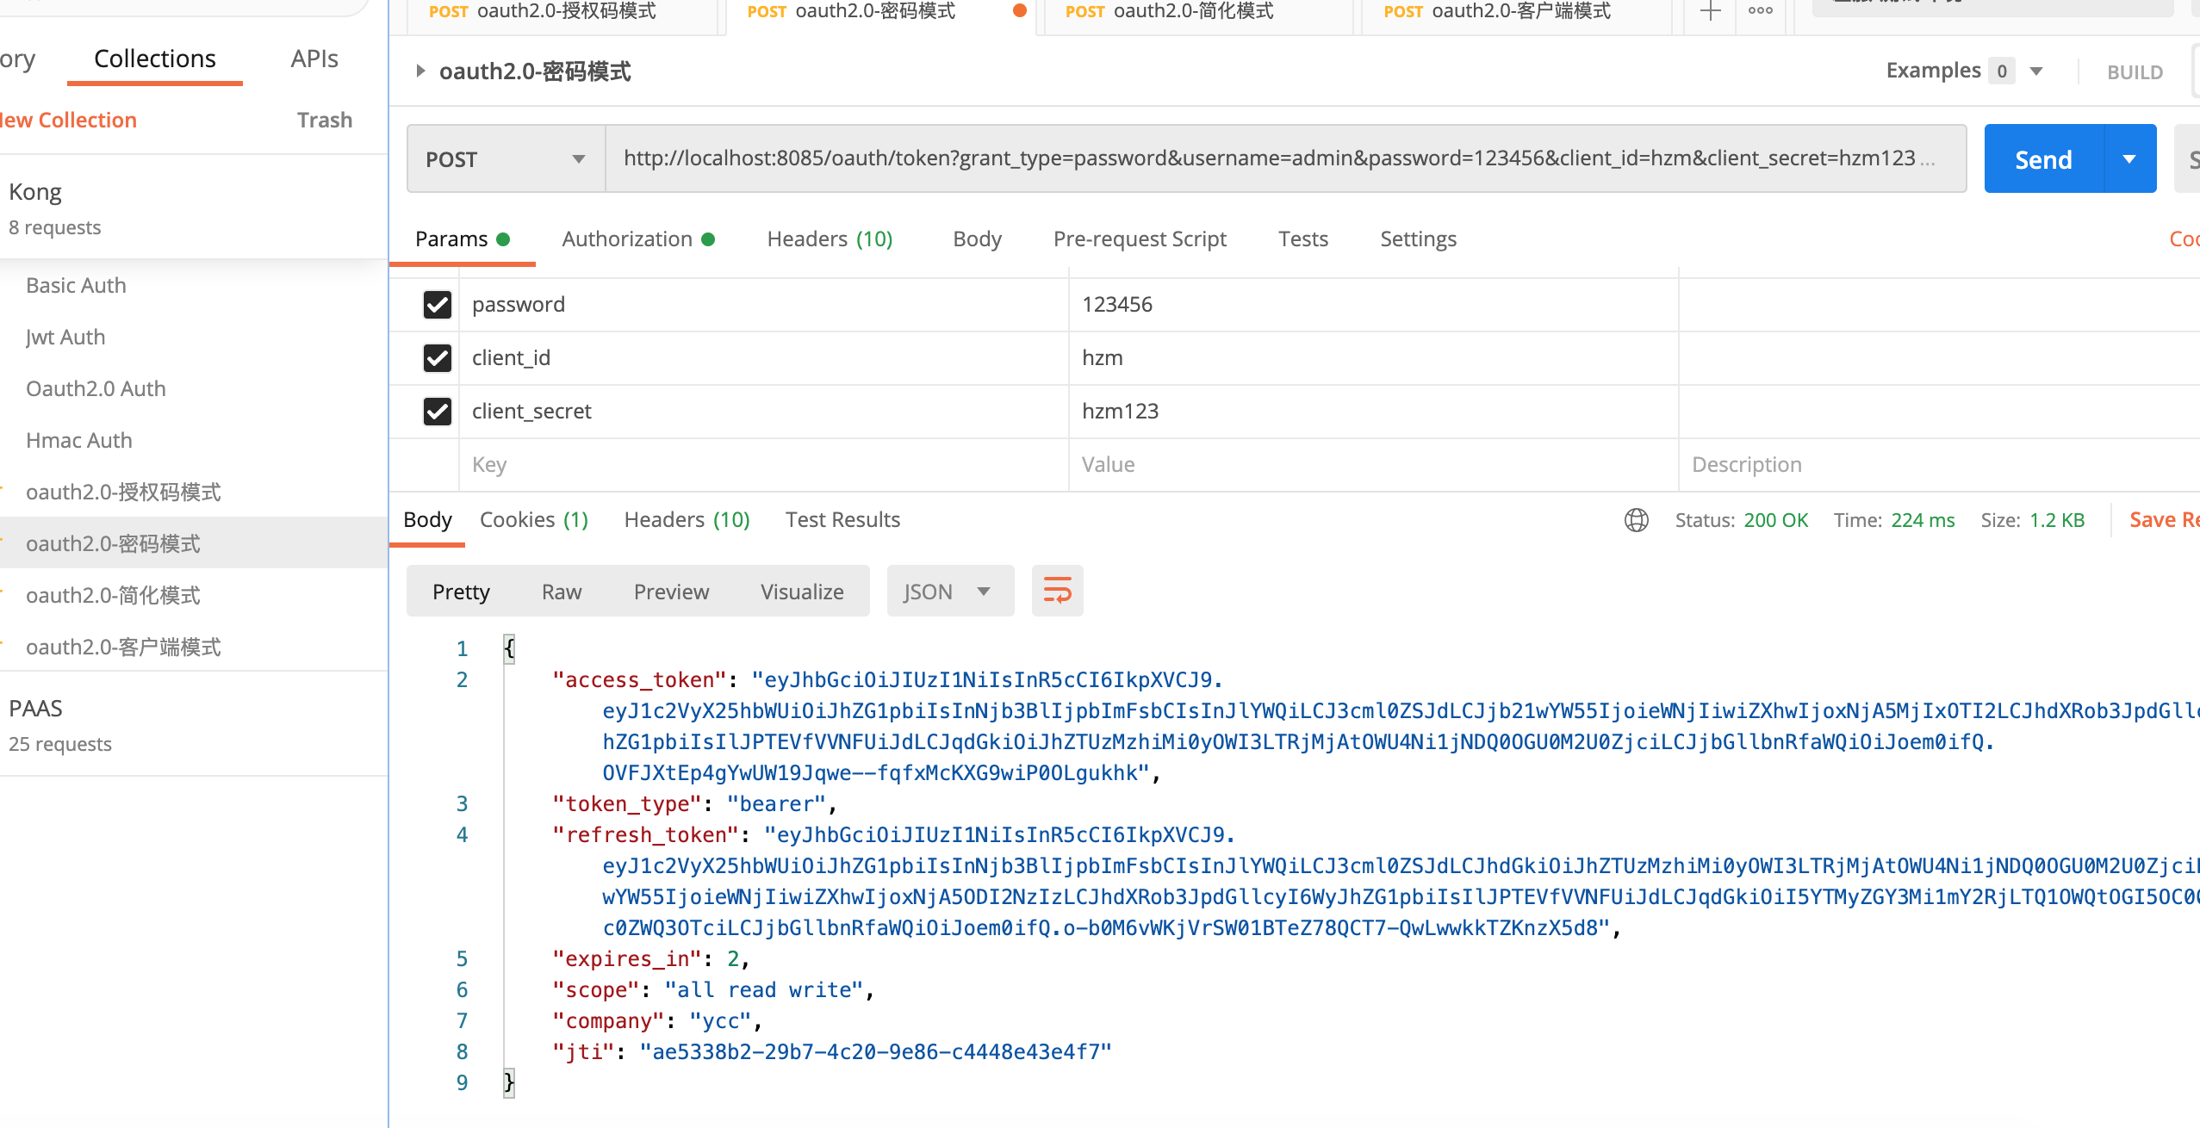This screenshot has width=2200, height=1128.
Task: Click the request URL input field
Action: coord(1285,159)
